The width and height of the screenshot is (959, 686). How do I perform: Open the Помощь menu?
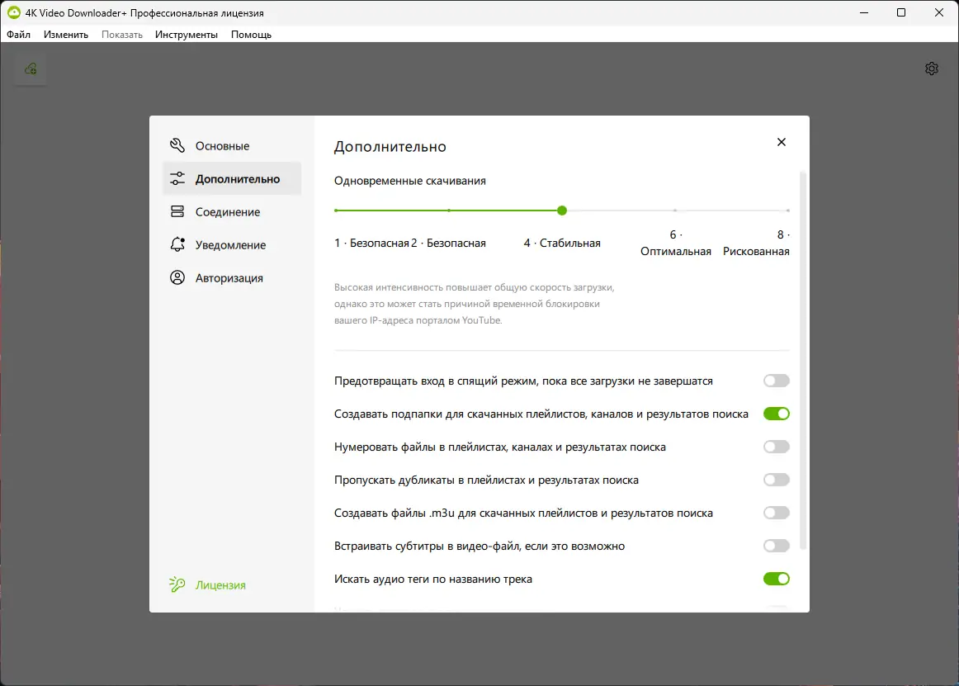pos(250,35)
